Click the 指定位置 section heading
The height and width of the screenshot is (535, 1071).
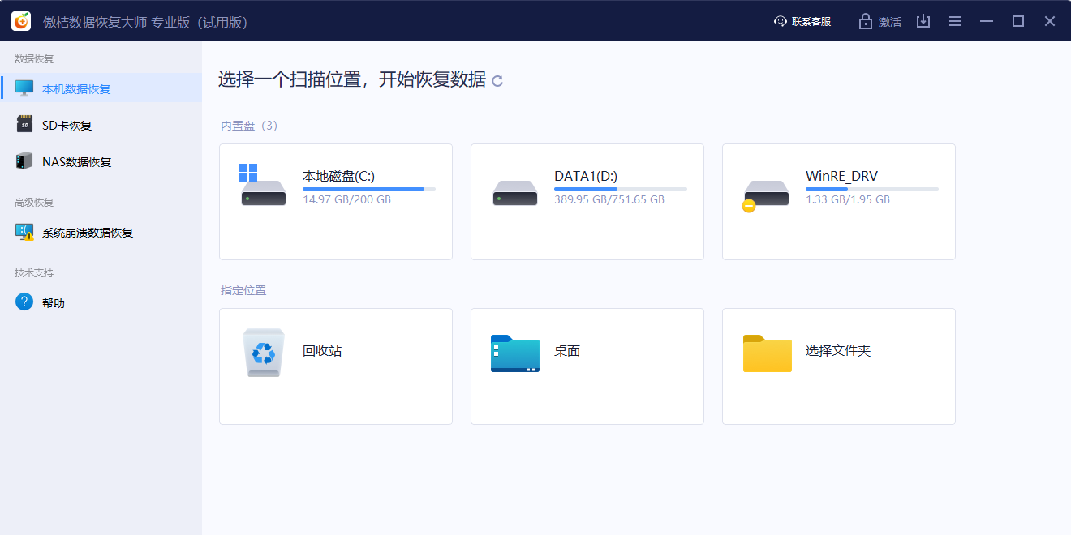(243, 290)
